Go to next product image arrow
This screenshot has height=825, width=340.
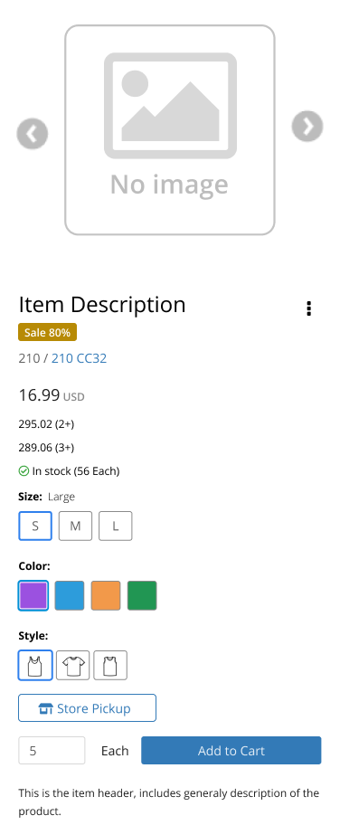coord(307,127)
